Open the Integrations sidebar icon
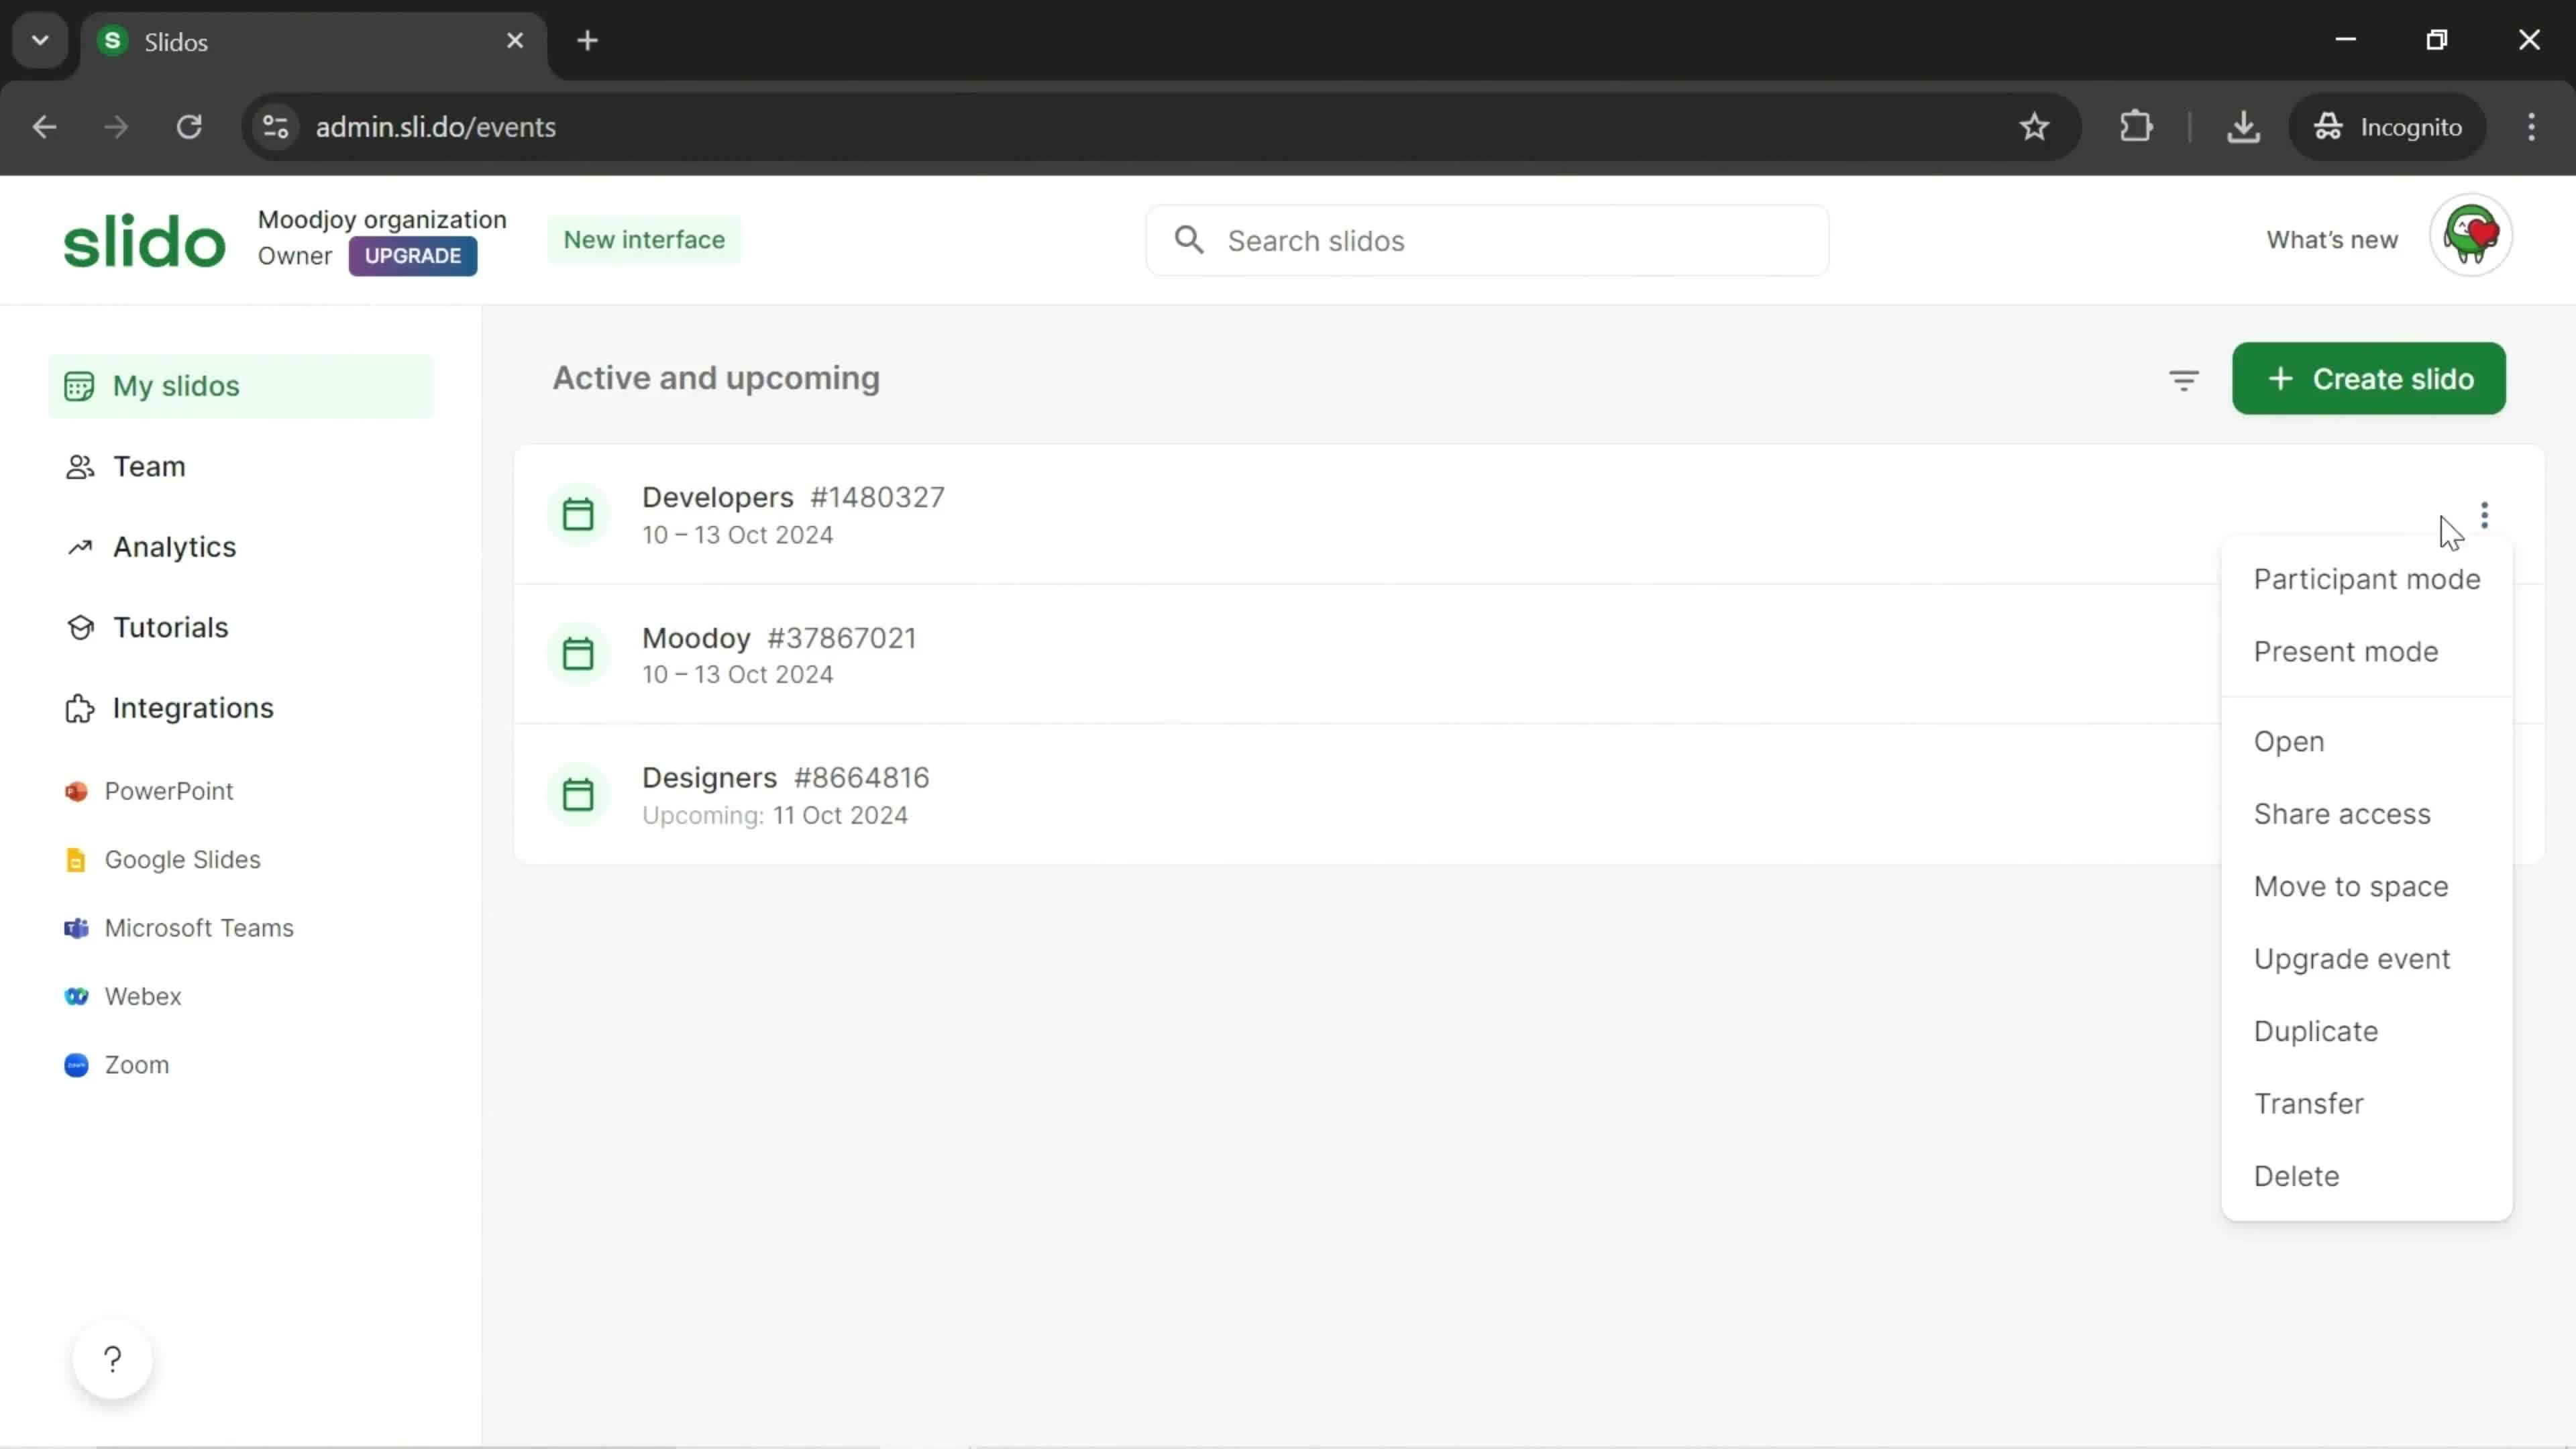This screenshot has height=1449, width=2576. 78,708
